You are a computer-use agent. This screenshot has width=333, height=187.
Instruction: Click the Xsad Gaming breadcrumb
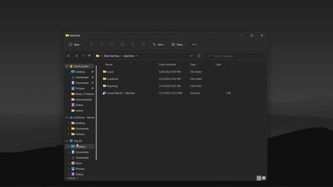pyautogui.click(x=111, y=56)
